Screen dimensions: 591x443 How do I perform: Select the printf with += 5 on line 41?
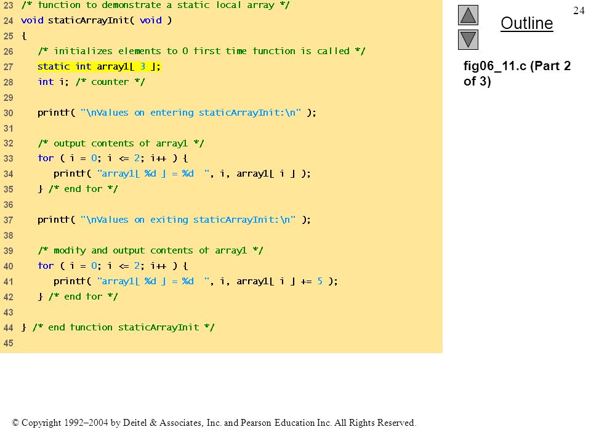[x=196, y=281]
